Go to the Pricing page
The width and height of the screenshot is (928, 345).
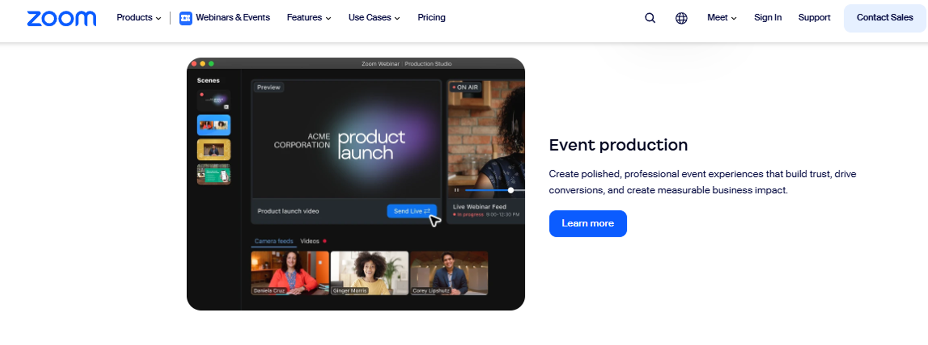[x=432, y=17]
